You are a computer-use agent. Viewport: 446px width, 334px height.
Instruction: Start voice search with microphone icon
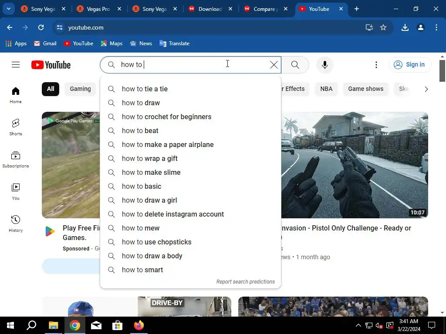click(x=324, y=65)
